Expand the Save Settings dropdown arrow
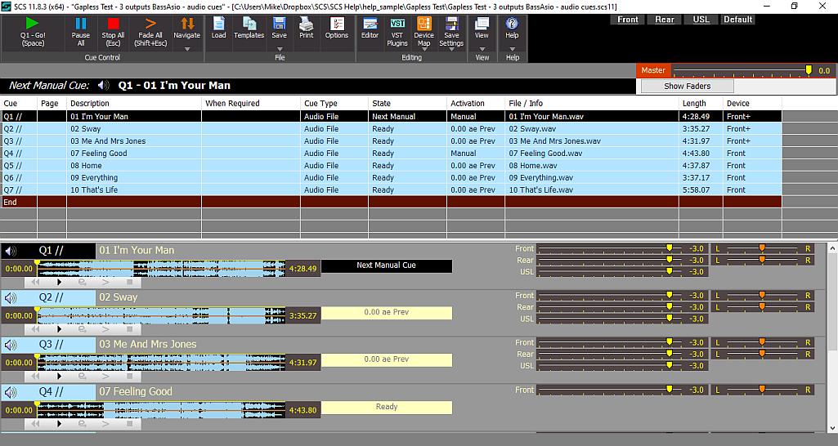838x446 pixels. coord(451,50)
